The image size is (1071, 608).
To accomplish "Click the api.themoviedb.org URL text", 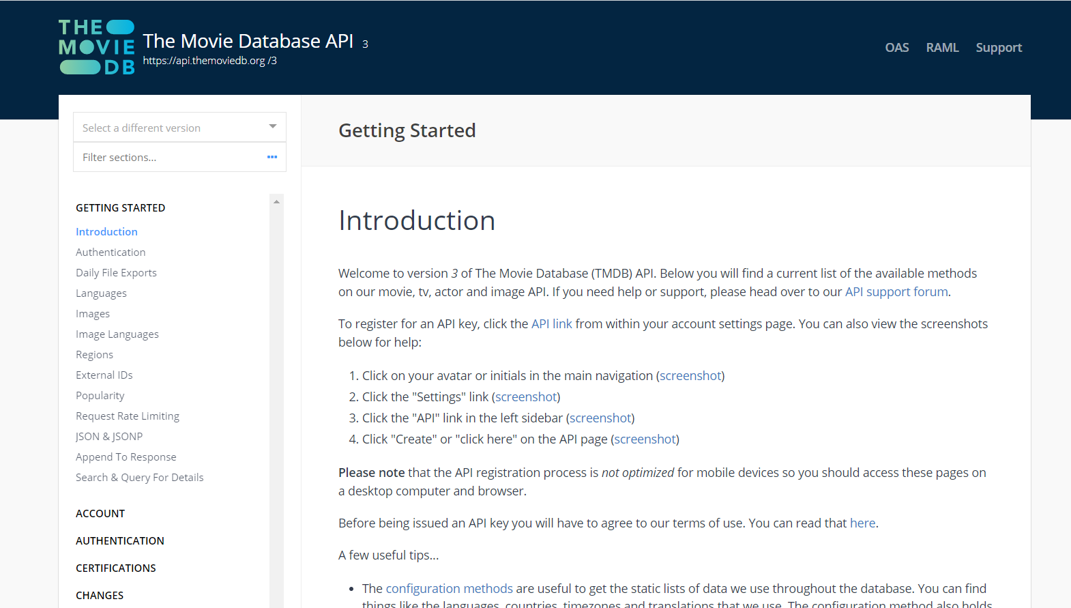I will pos(210,61).
